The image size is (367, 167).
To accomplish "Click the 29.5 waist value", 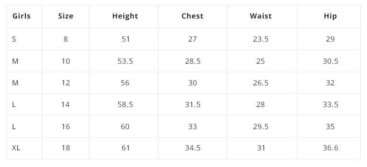I will (x=261, y=126).
